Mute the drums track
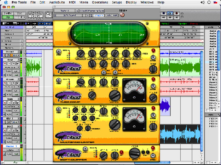221x165 pixels. point(18,83)
